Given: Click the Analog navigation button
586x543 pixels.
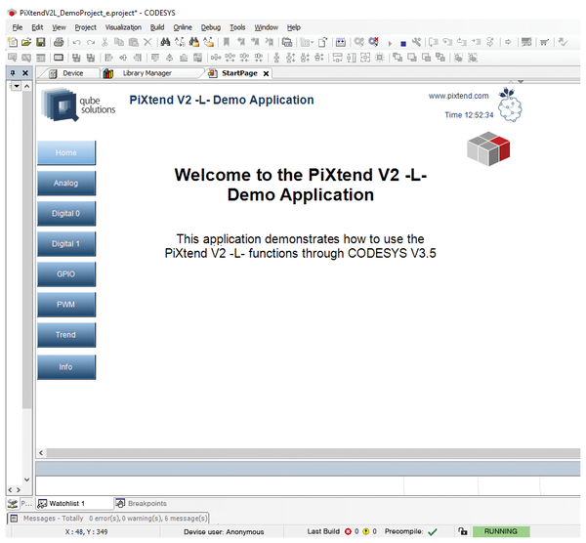Looking at the screenshot, I should point(66,183).
